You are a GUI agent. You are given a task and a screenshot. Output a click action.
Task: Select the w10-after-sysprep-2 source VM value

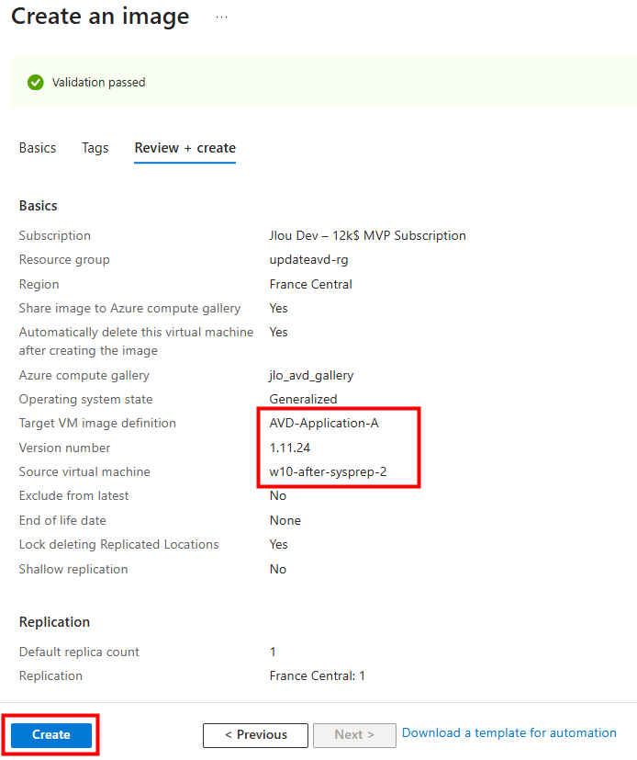tap(328, 471)
